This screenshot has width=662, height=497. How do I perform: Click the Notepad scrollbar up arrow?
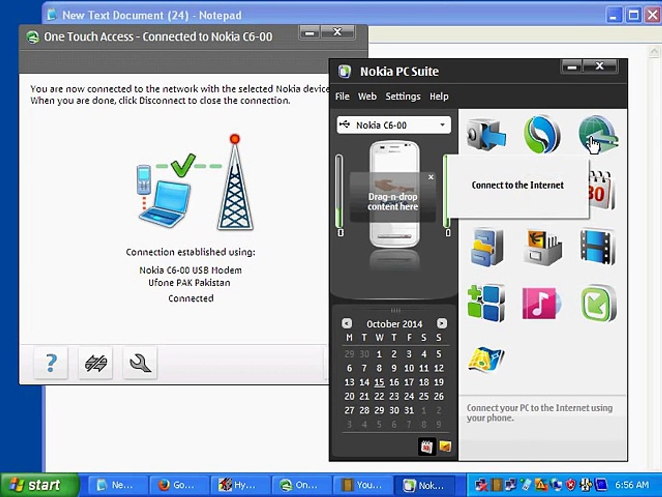tap(654, 51)
